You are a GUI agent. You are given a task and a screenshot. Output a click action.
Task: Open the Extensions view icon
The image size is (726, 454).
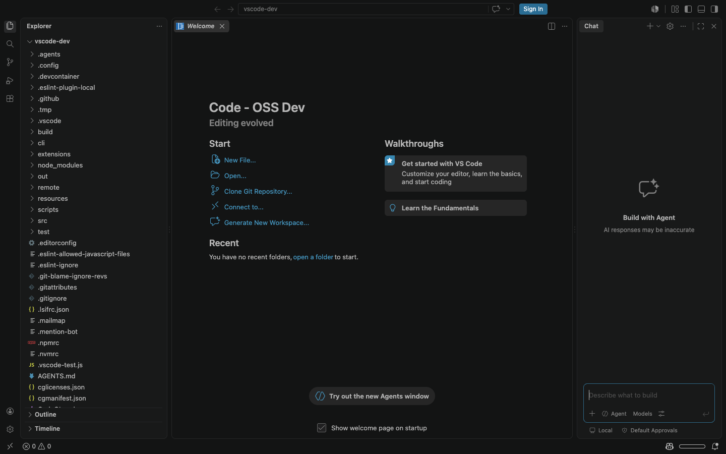[x=10, y=98]
